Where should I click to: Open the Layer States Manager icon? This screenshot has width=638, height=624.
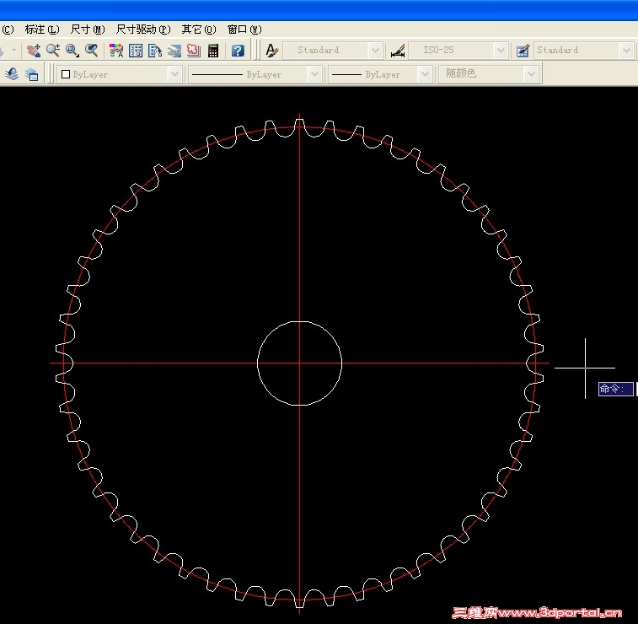[32, 74]
